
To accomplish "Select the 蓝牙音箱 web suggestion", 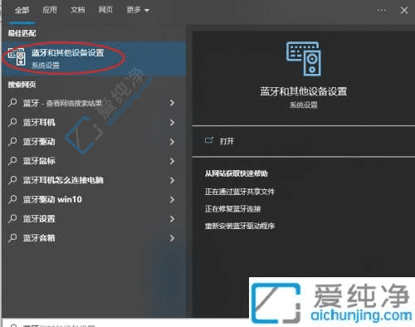I will (94, 238).
